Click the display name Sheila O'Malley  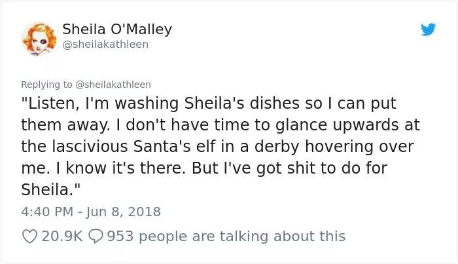pyautogui.click(x=117, y=29)
